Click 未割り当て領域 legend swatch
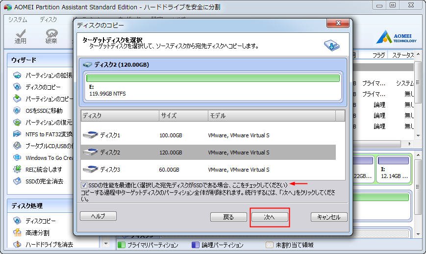Screen dimensions: 426x254 [x=269, y=245]
